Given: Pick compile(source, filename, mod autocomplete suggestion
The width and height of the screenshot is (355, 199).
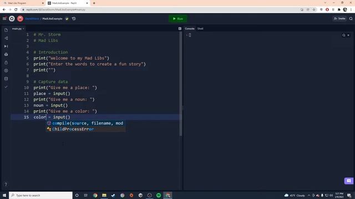Looking at the screenshot, I should tap(86, 123).
